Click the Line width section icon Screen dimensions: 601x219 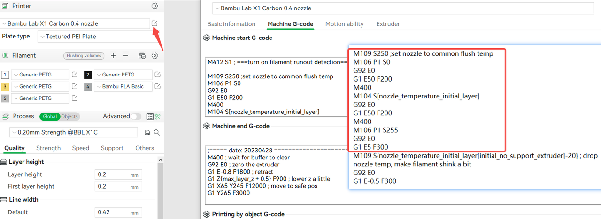(4, 199)
